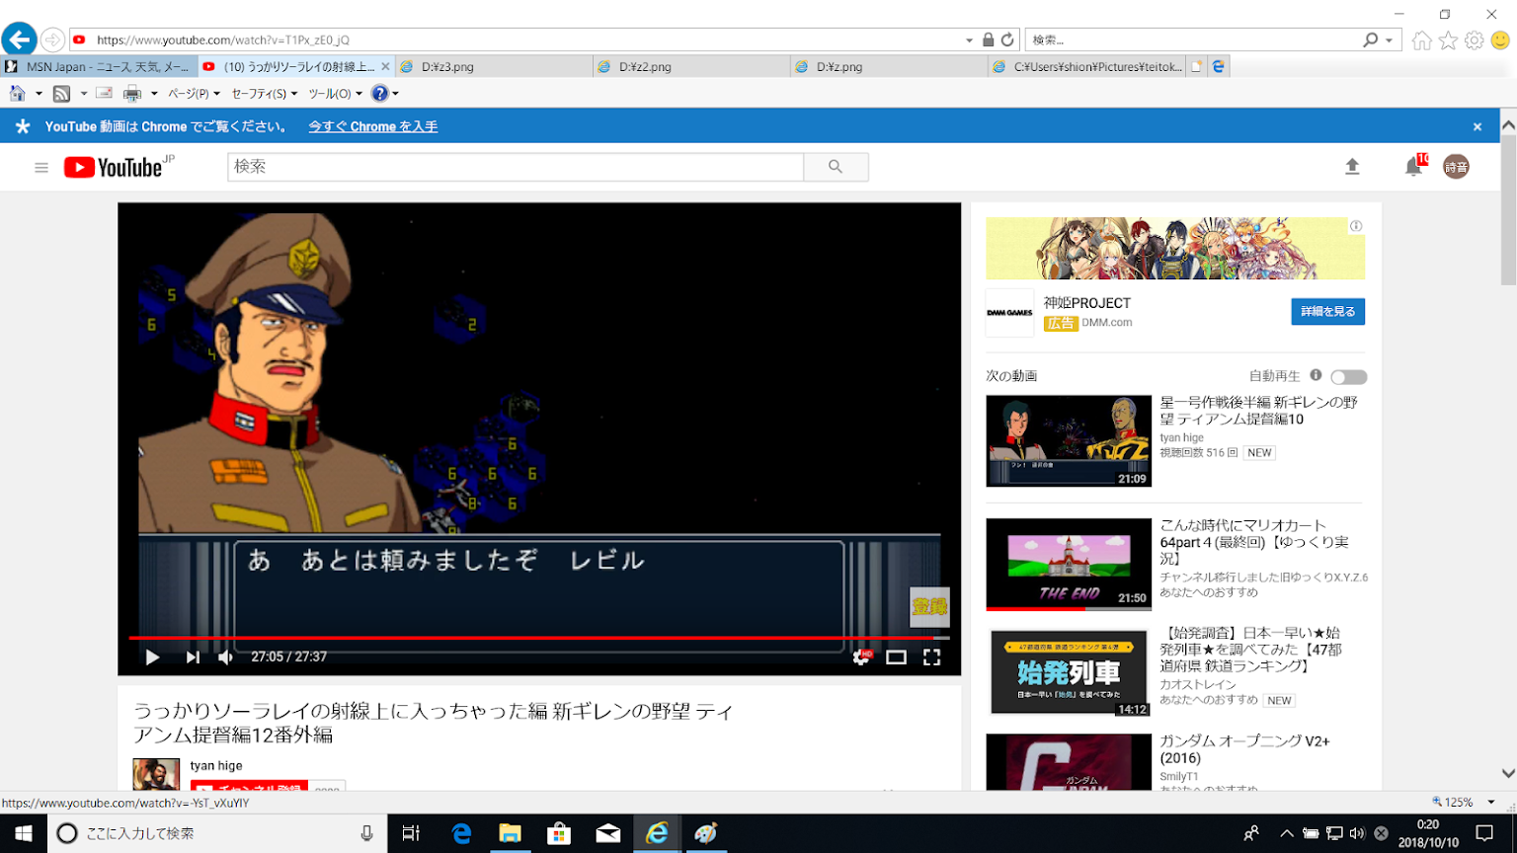The width and height of the screenshot is (1517, 853).
Task: Click the RSS feeds icon
Action: pos(61,94)
